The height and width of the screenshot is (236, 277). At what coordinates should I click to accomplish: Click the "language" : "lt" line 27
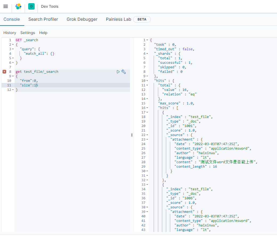point(193,158)
